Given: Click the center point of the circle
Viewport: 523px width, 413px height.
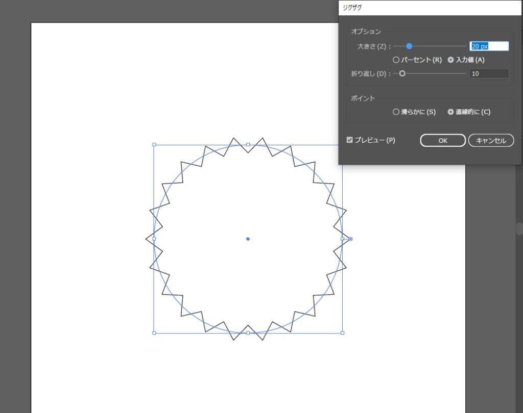Looking at the screenshot, I should click(248, 239).
